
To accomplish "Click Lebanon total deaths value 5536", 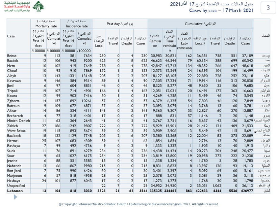I will coord(233,191).
